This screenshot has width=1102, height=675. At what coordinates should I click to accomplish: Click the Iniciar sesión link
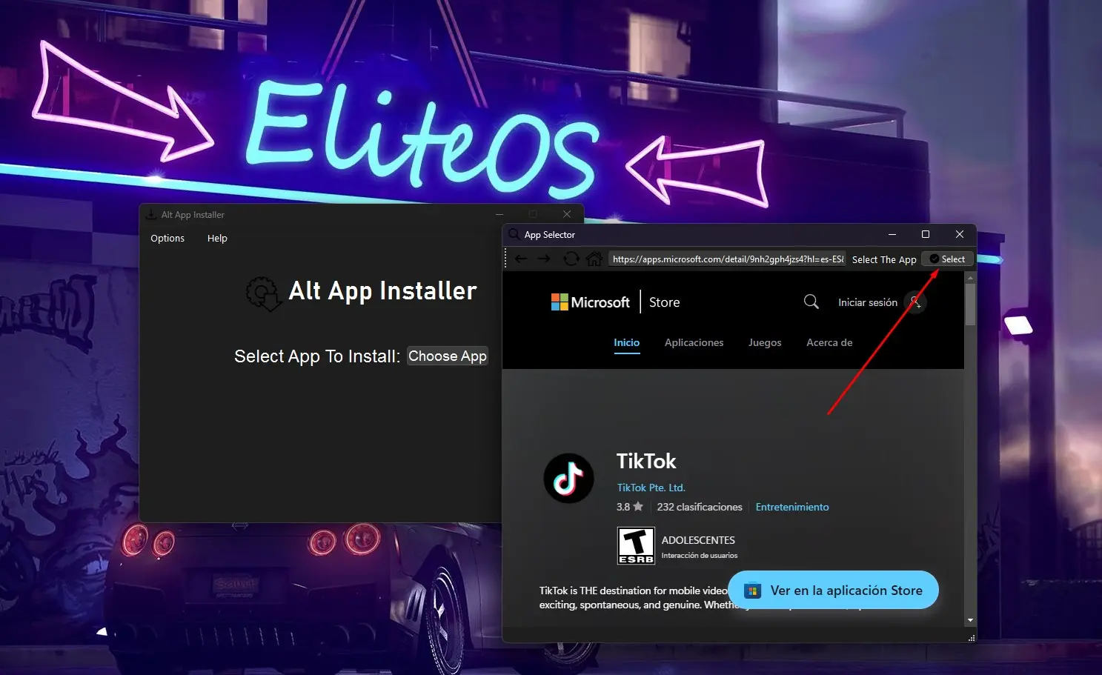pos(867,302)
